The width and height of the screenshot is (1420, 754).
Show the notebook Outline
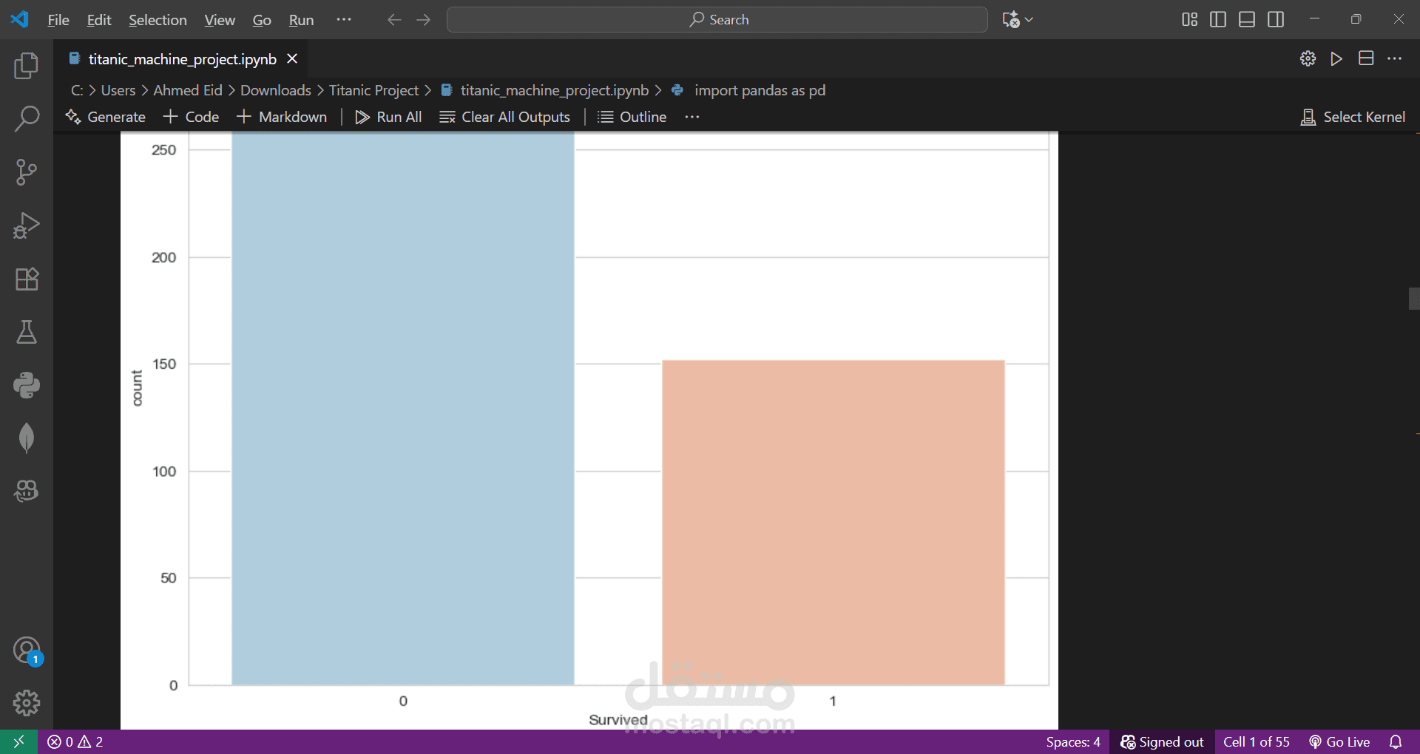tap(632, 117)
